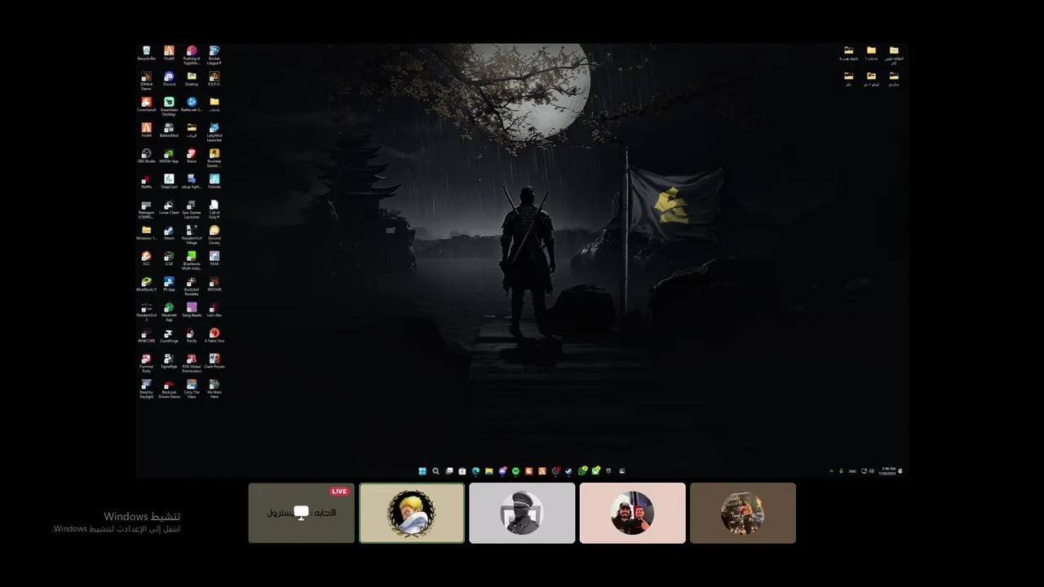1044x587 pixels.
Task: Launch It Takes Two desktop shortcut
Action: pos(214,335)
